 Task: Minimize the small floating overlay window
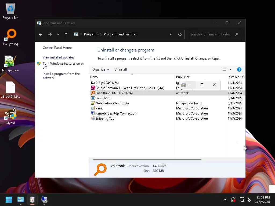[x=190, y=85]
